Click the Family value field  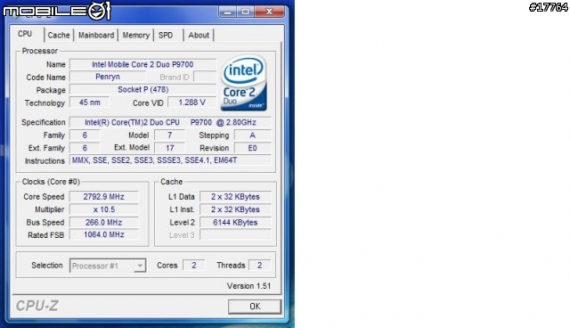pos(85,135)
